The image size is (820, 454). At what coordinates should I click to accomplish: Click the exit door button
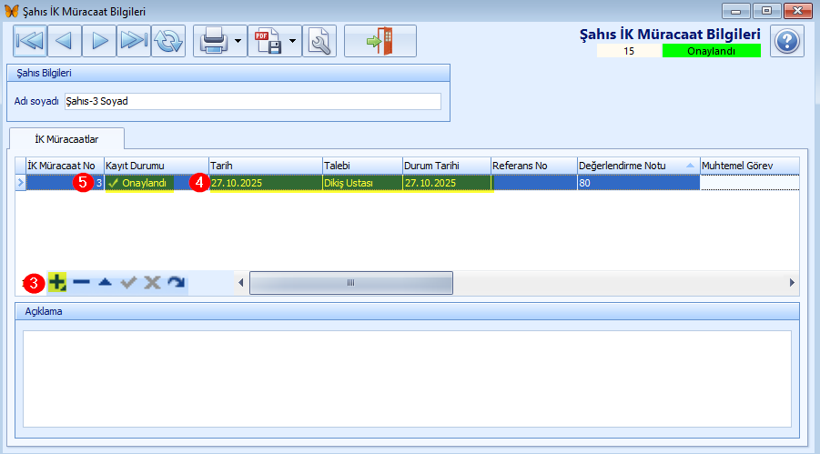point(380,41)
